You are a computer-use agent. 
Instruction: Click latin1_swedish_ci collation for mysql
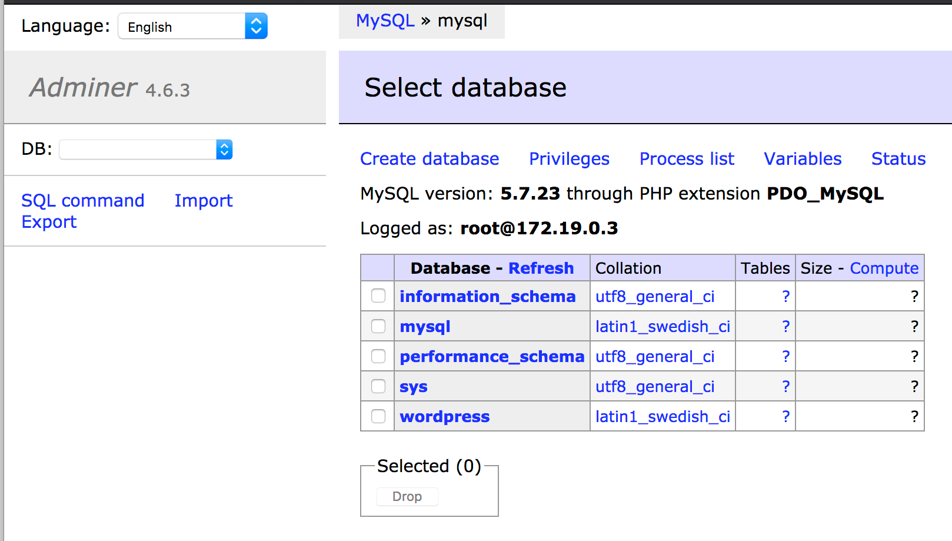(x=663, y=327)
